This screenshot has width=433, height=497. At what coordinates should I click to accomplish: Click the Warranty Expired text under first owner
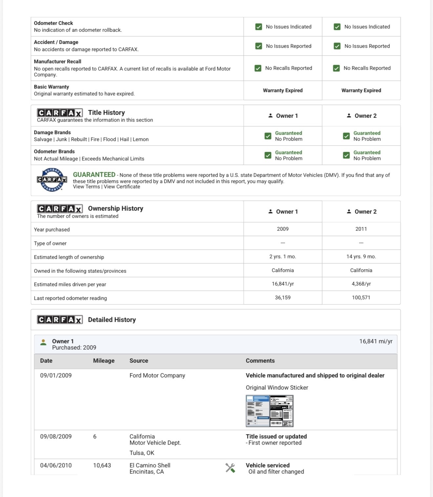pos(283,91)
